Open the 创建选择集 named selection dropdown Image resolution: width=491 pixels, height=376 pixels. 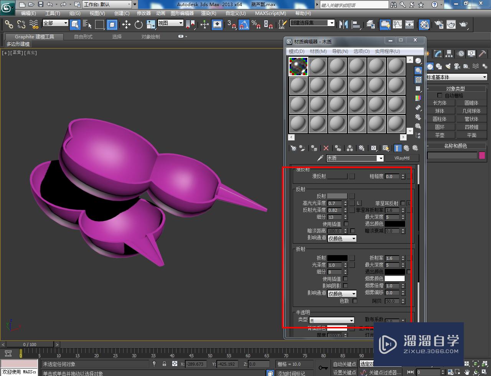[x=312, y=23]
